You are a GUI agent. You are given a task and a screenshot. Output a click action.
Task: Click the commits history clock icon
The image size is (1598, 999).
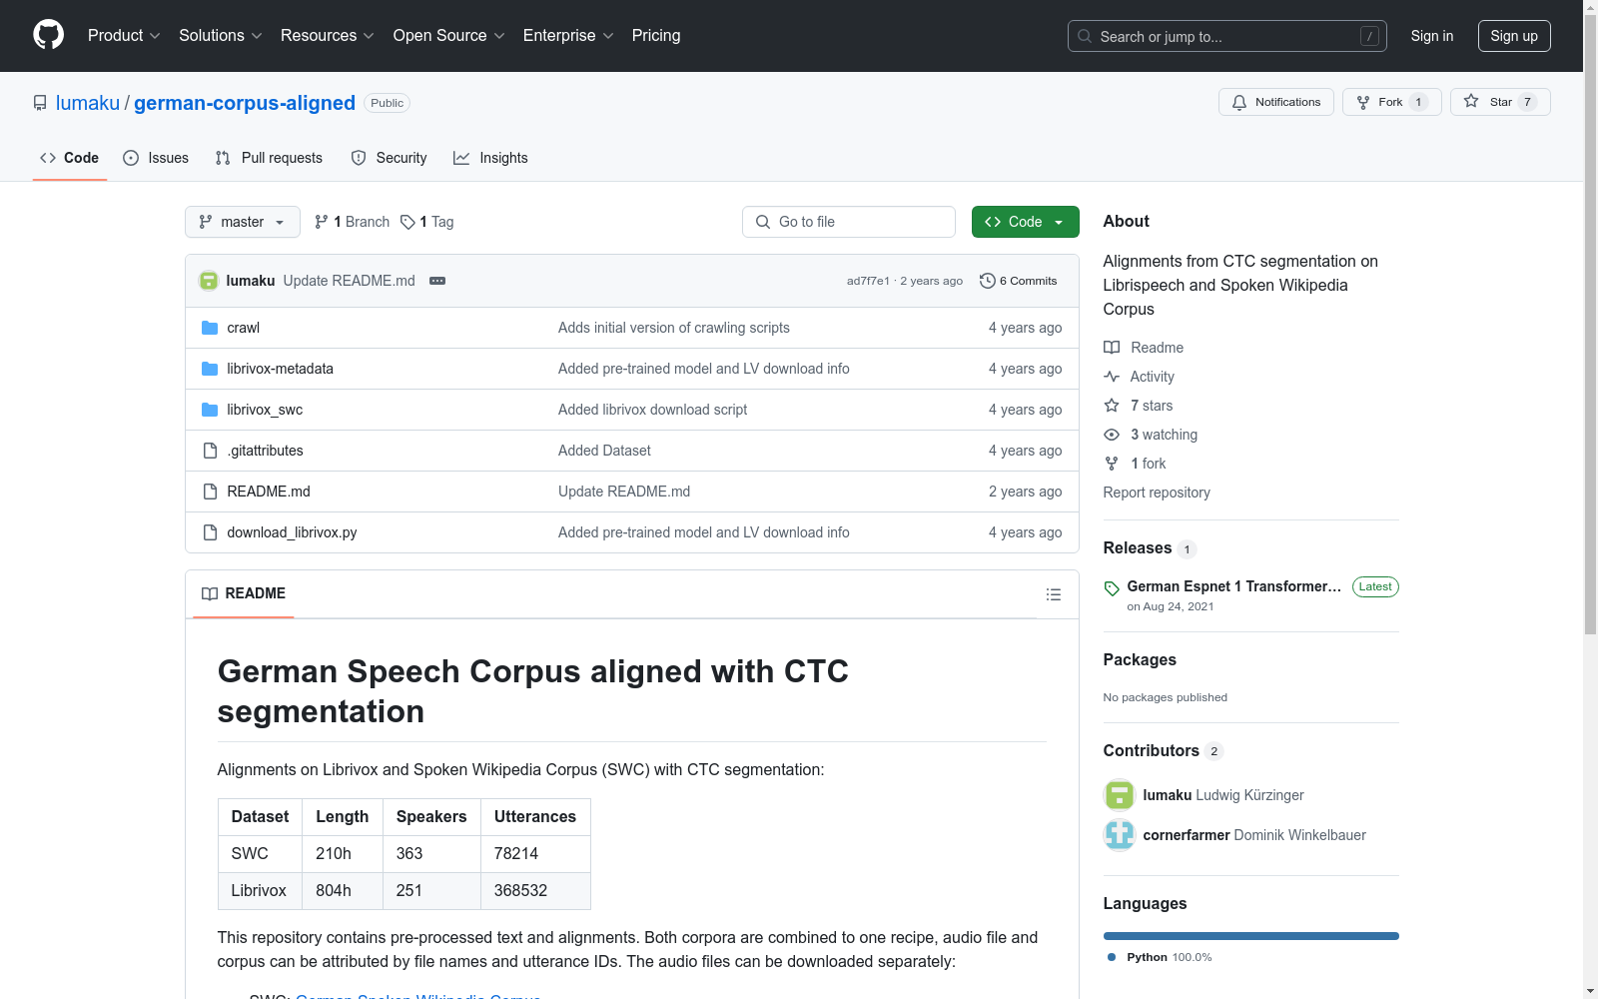[x=988, y=281]
